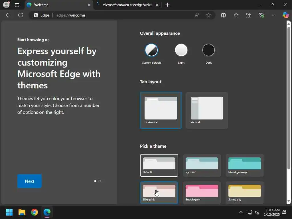Open the muted volume tray icon
The width and height of the screenshot is (292, 219).
click(x=257, y=212)
